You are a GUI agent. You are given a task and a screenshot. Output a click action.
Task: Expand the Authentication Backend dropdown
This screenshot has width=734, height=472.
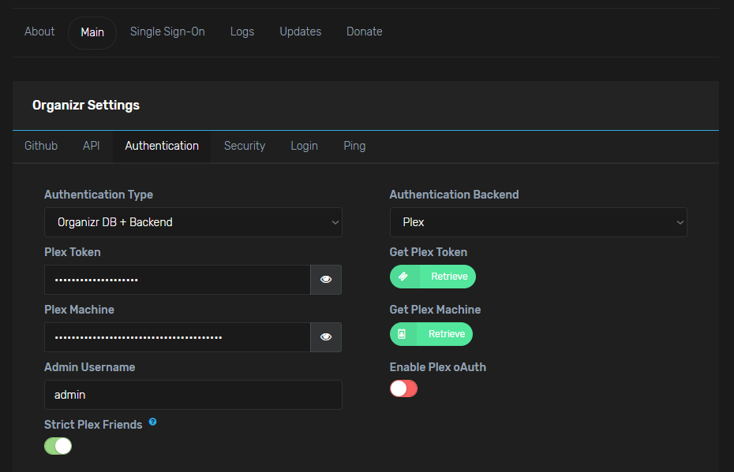538,222
